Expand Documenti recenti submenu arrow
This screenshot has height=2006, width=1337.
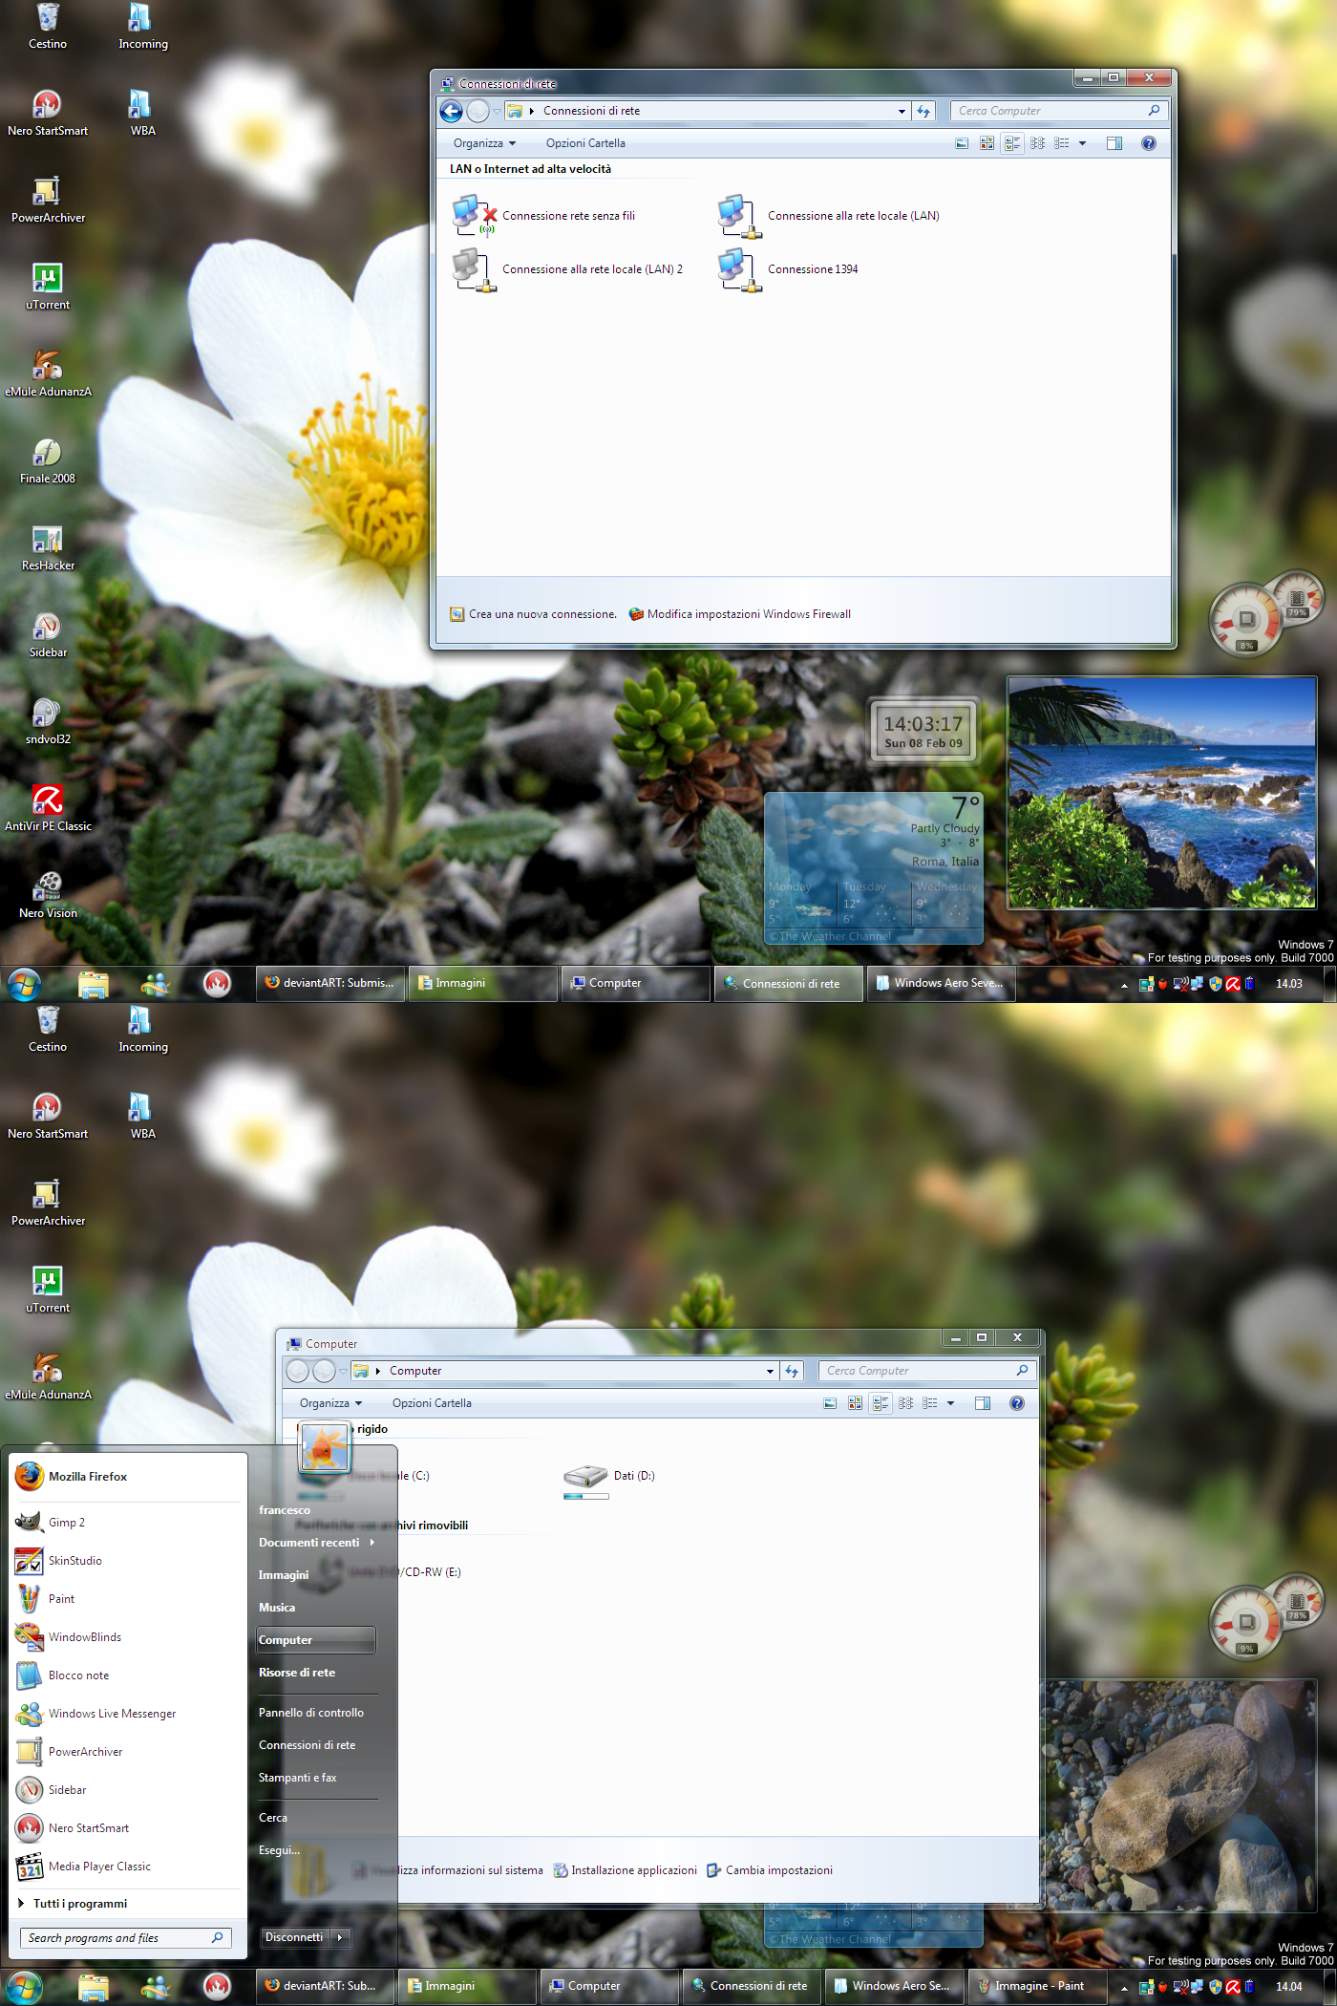point(372,1543)
